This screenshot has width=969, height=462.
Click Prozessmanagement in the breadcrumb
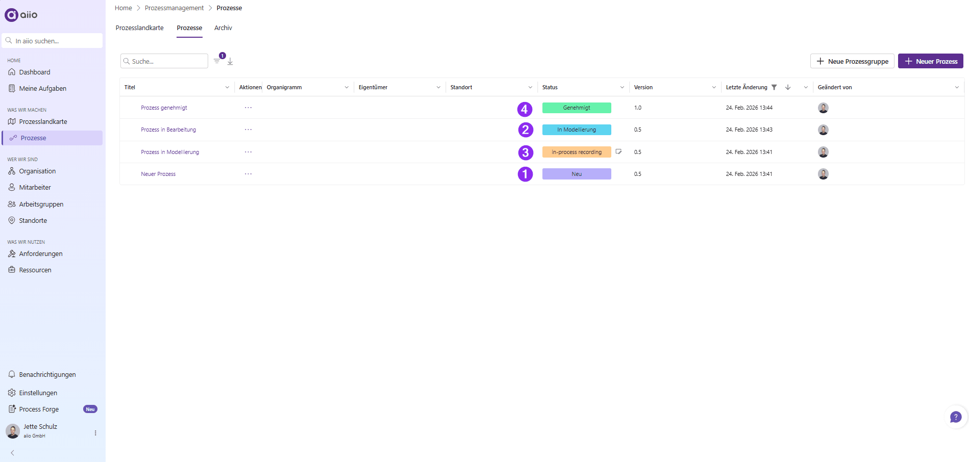click(x=174, y=8)
